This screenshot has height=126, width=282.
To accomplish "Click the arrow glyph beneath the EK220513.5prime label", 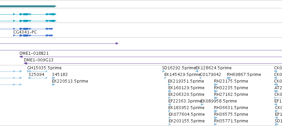I will [53, 85].
